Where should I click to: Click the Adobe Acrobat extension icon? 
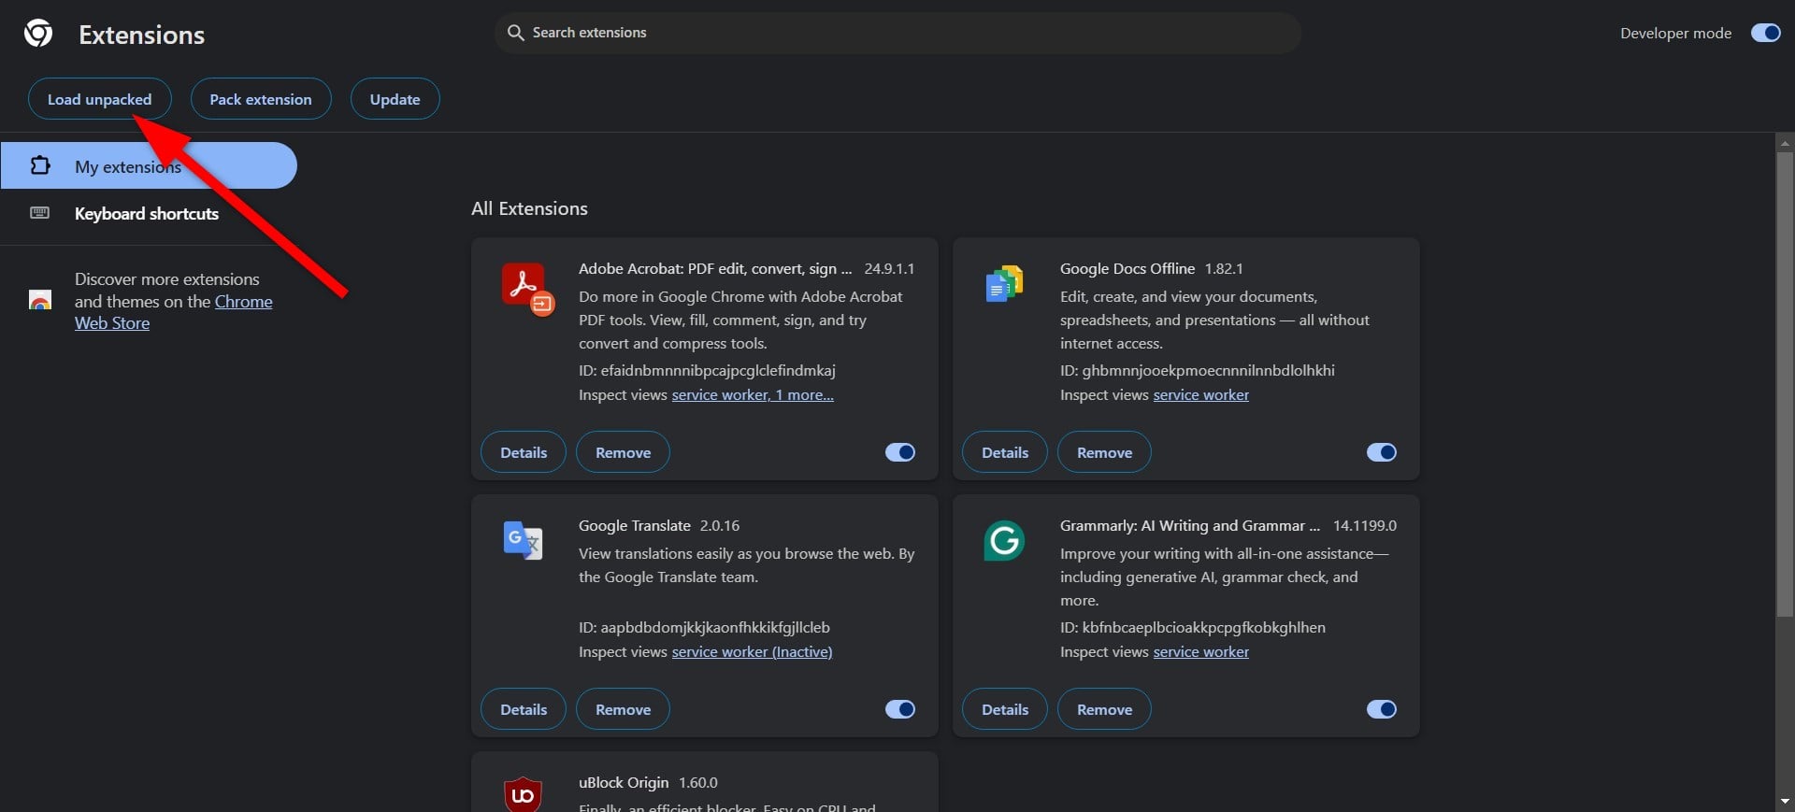coord(527,289)
